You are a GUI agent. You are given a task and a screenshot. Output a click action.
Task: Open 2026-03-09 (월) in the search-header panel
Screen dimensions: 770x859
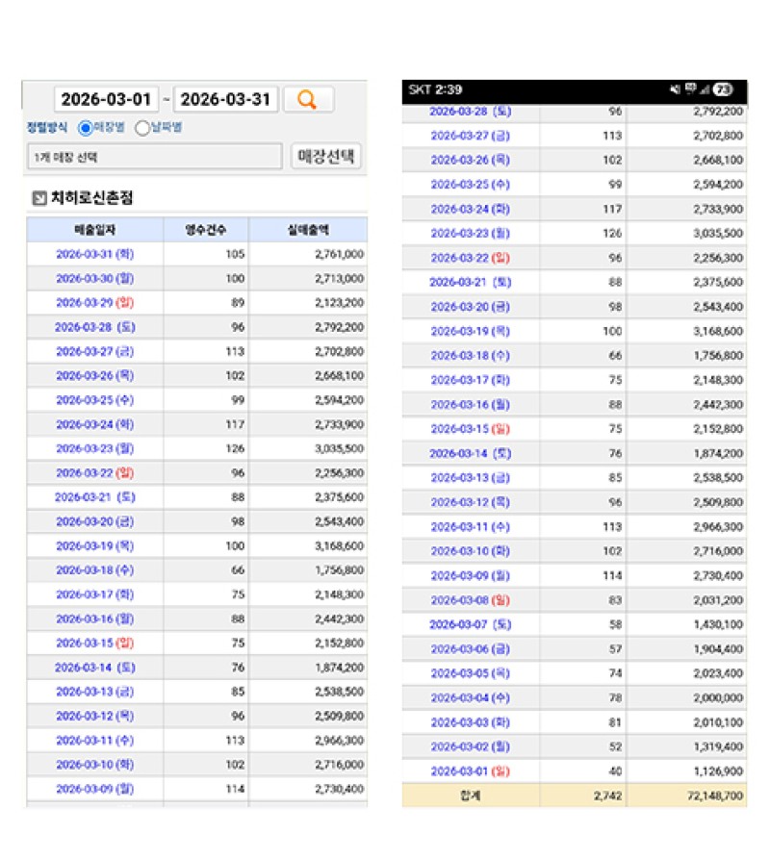95,789
